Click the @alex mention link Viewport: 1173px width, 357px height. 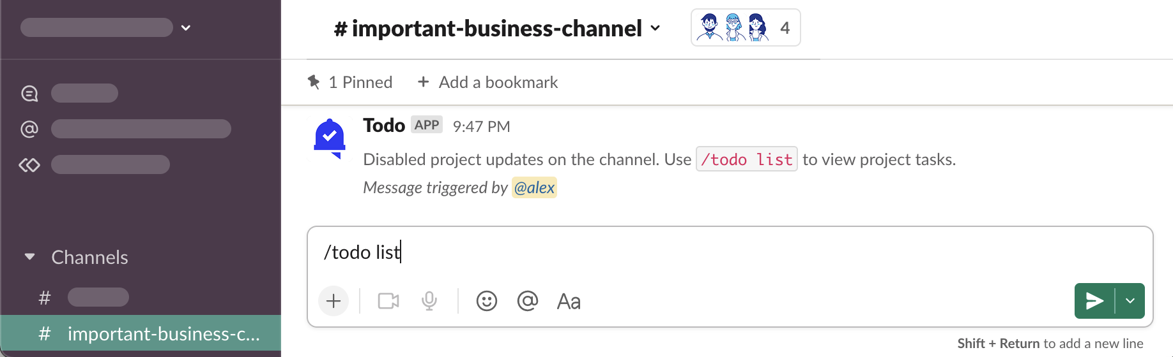coord(534,187)
